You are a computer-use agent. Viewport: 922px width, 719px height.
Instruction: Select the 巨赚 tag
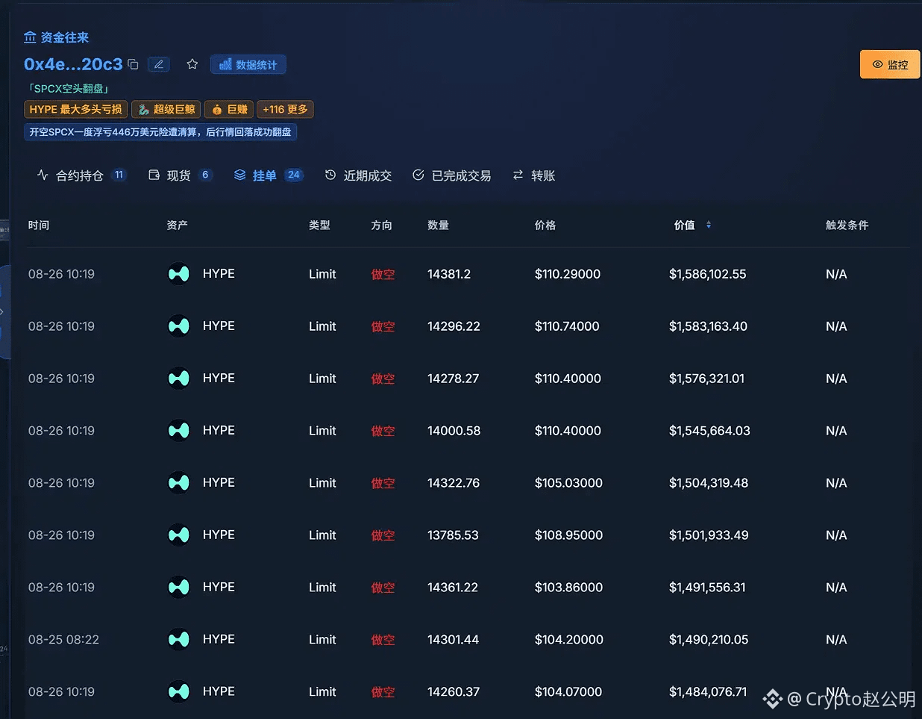point(229,109)
